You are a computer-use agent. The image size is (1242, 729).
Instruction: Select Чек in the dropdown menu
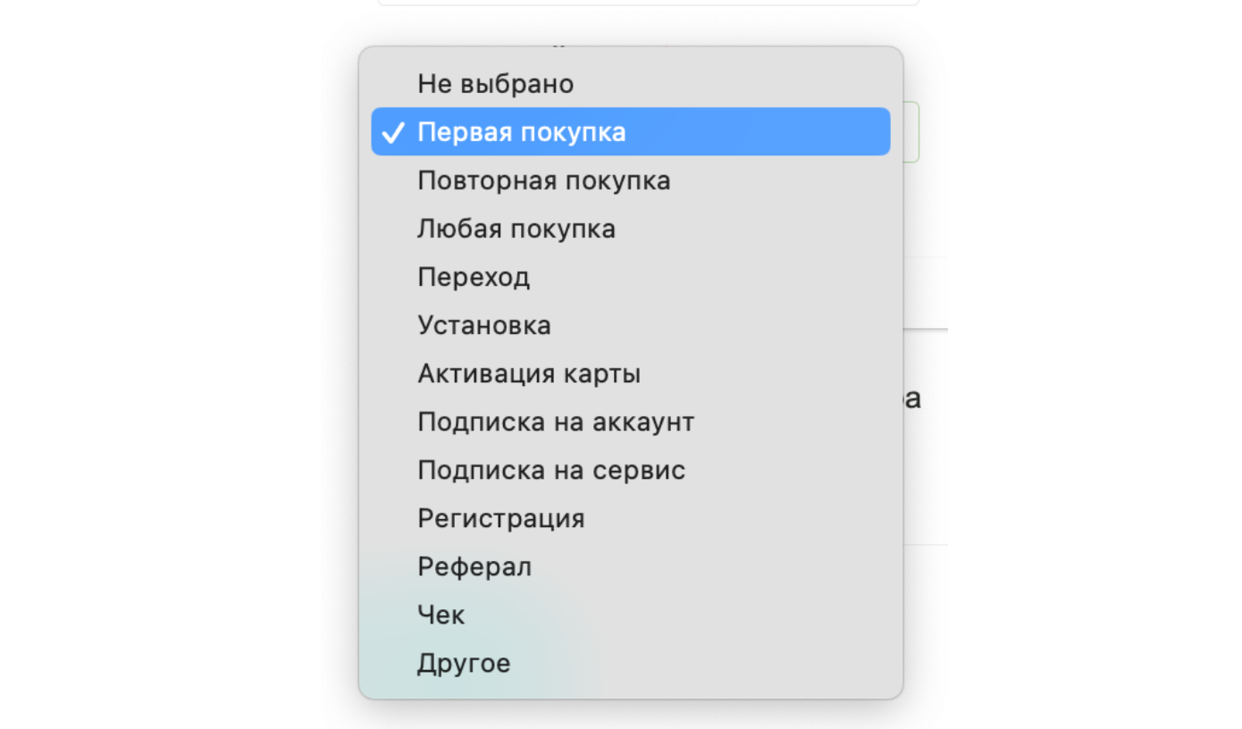tap(441, 615)
